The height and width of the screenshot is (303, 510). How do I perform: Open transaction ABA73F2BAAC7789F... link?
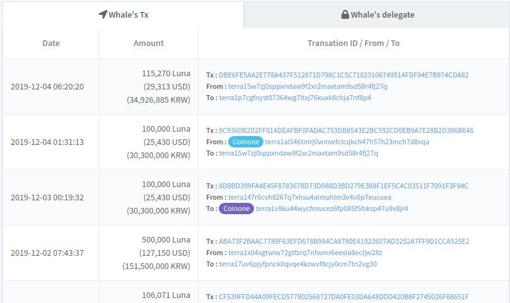344,241
